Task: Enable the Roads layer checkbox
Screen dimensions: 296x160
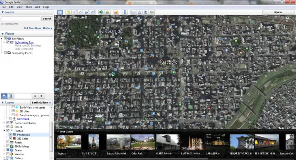Action: pyautogui.click(x=8, y=142)
